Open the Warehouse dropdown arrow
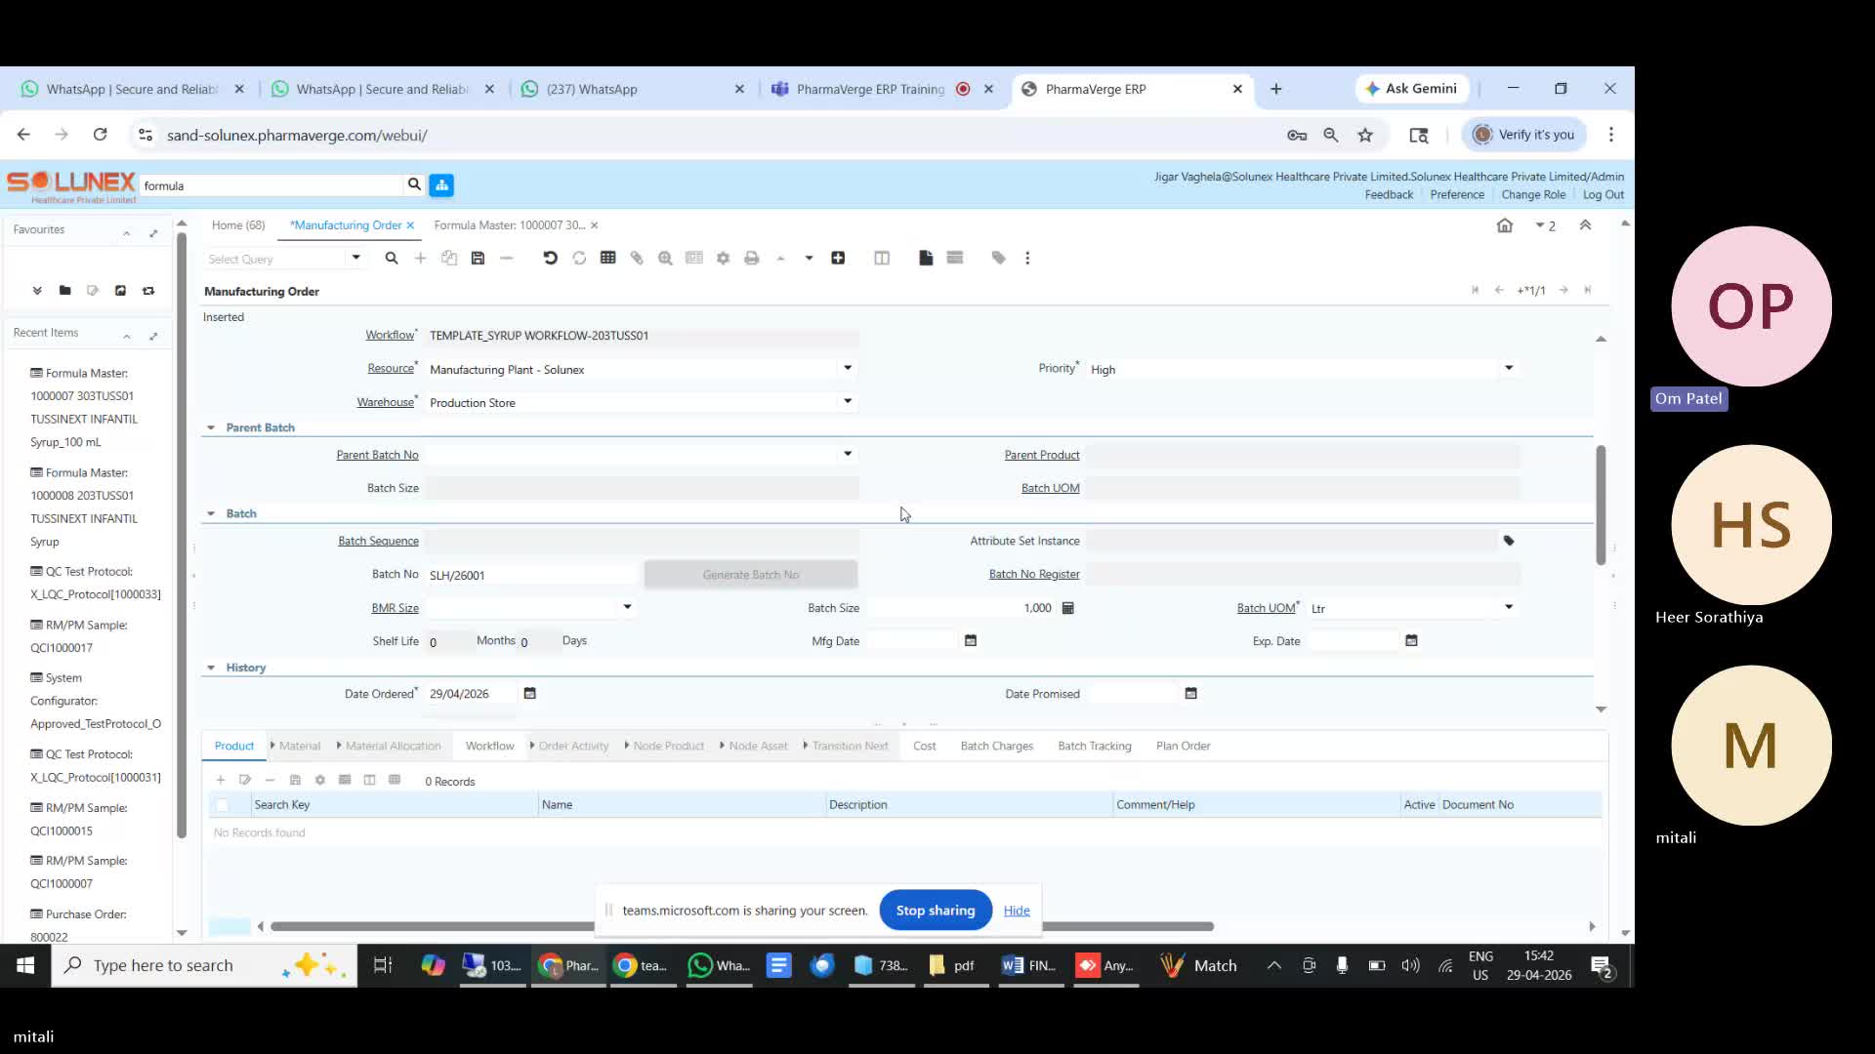 pos(848,401)
